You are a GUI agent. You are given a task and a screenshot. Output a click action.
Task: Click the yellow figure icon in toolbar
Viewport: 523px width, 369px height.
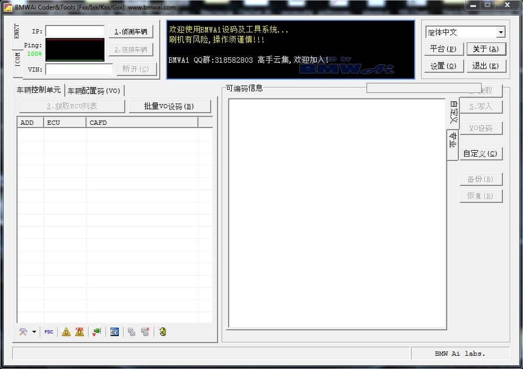pyautogui.click(x=162, y=332)
